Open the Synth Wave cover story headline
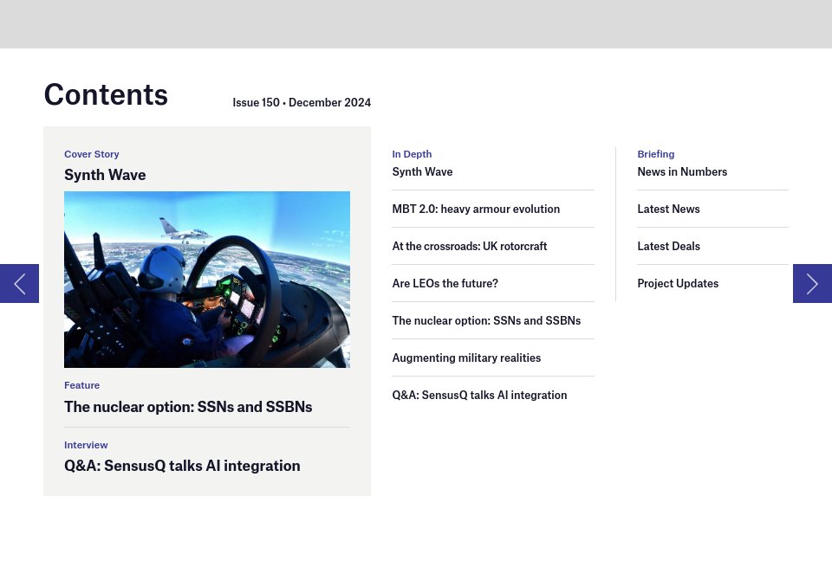Screen dimensions: 832x567 105,175
